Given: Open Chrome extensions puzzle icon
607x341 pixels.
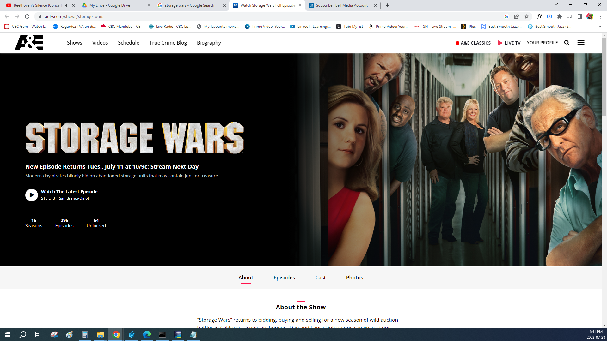Looking at the screenshot, I should click(559, 16).
